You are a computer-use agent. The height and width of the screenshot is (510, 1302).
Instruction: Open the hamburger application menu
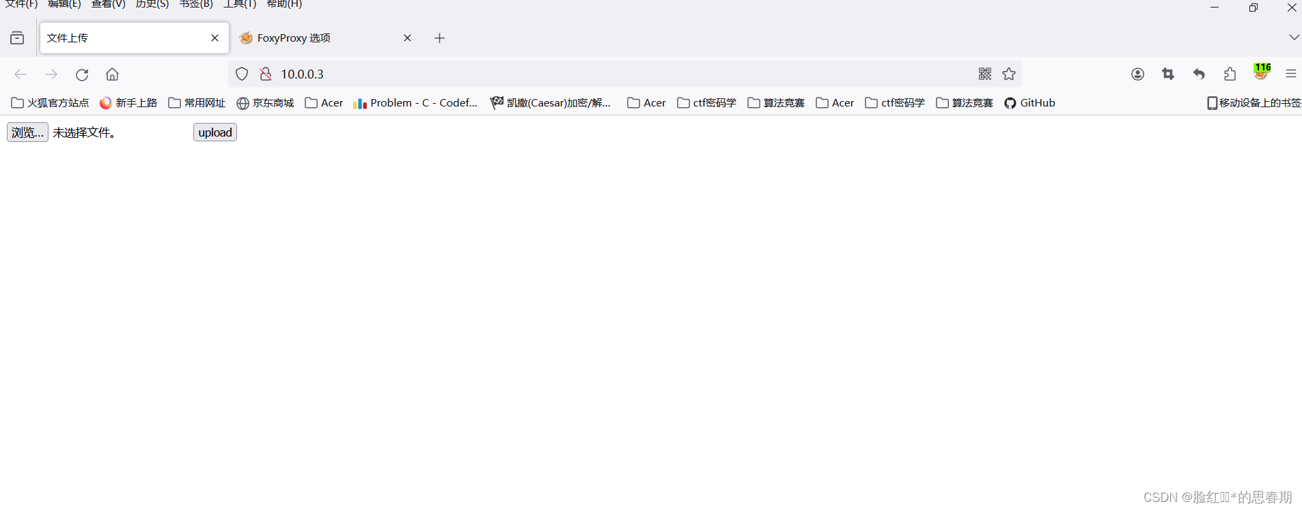coord(1290,74)
